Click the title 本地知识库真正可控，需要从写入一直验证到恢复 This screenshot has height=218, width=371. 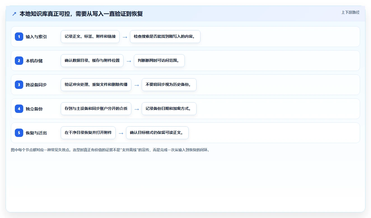[x=81, y=14]
